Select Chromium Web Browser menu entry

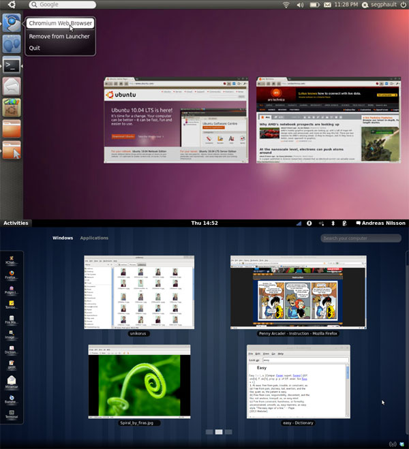coord(61,23)
